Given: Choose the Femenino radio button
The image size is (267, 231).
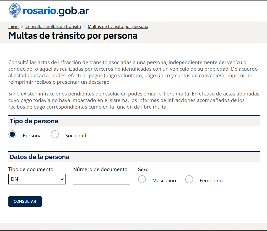Looking at the screenshot, I should click(189, 179).
